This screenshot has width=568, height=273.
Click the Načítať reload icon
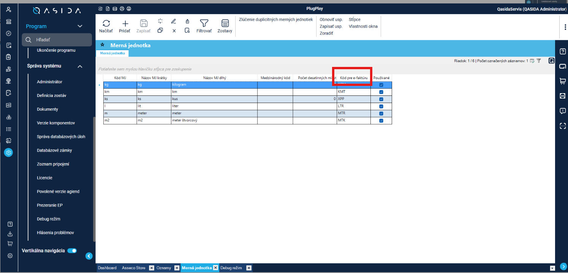coord(106,23)
